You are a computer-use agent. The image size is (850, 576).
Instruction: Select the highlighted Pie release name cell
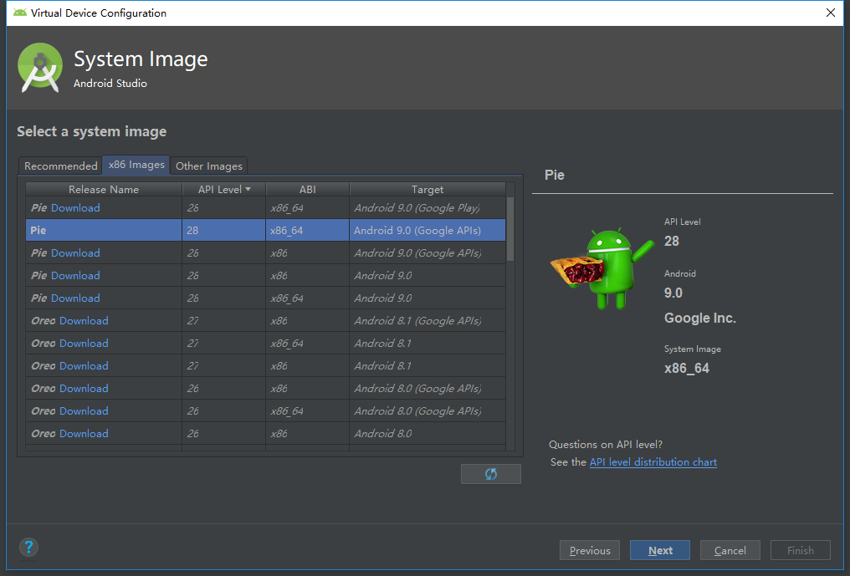104,230
